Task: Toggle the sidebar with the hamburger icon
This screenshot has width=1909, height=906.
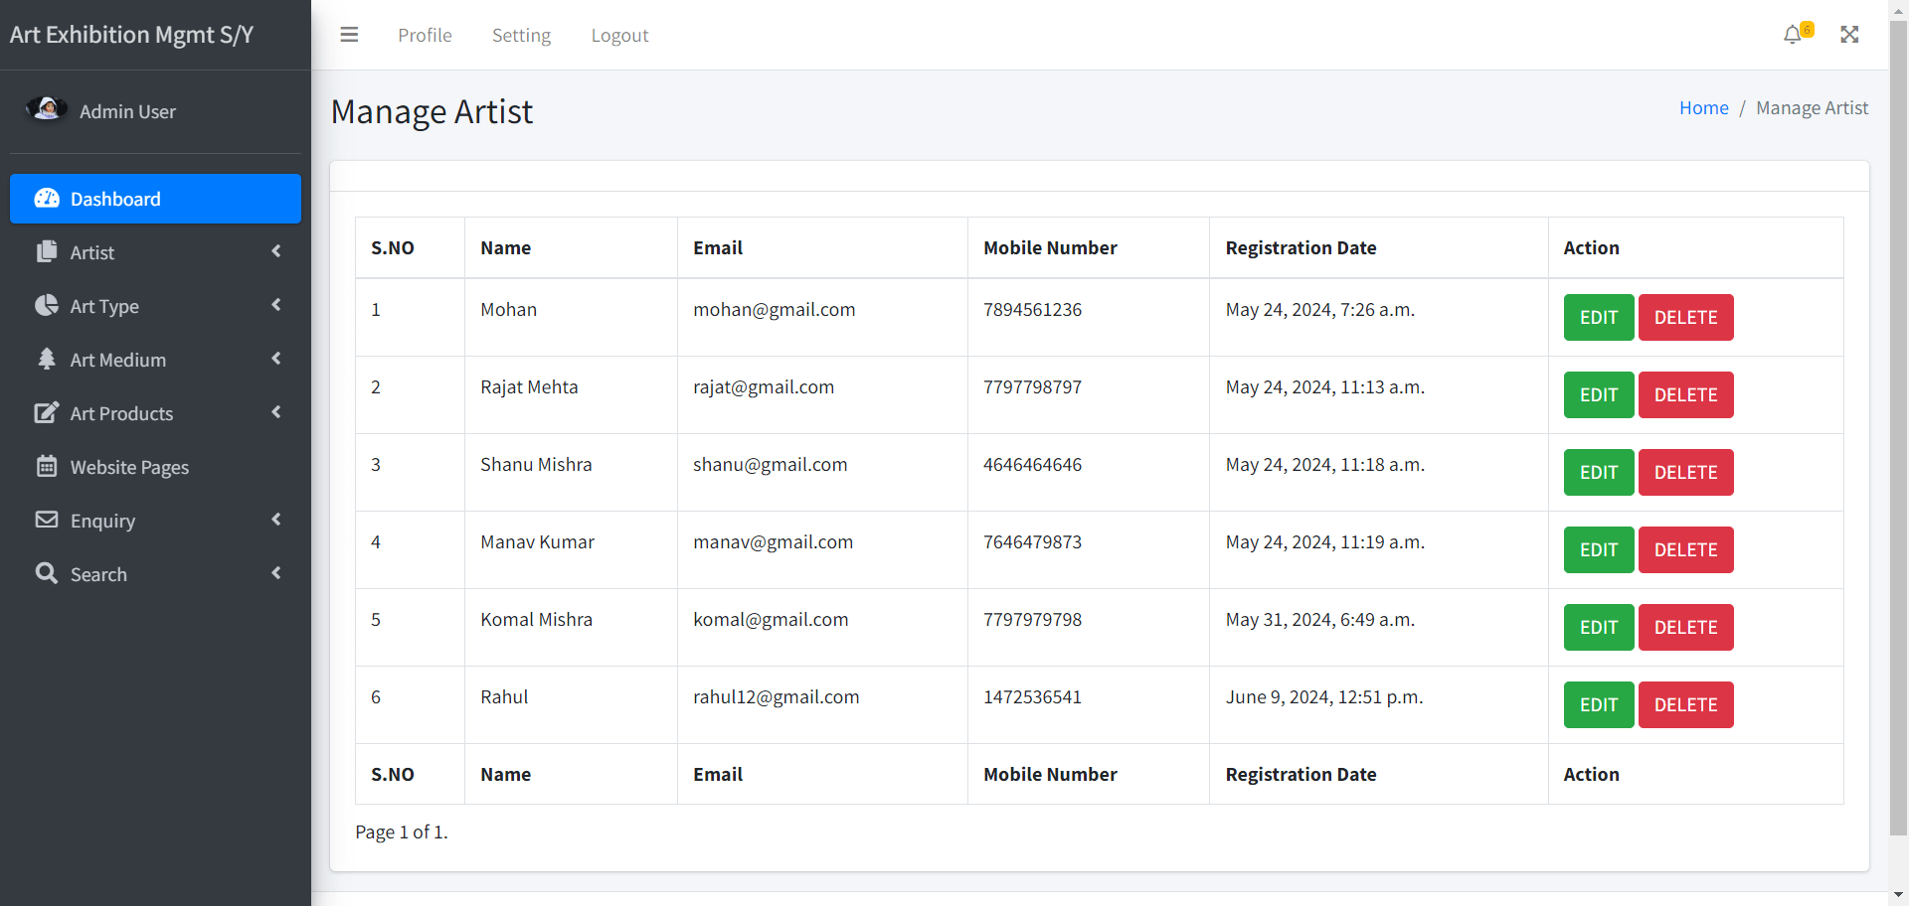Action: [349, 34]
